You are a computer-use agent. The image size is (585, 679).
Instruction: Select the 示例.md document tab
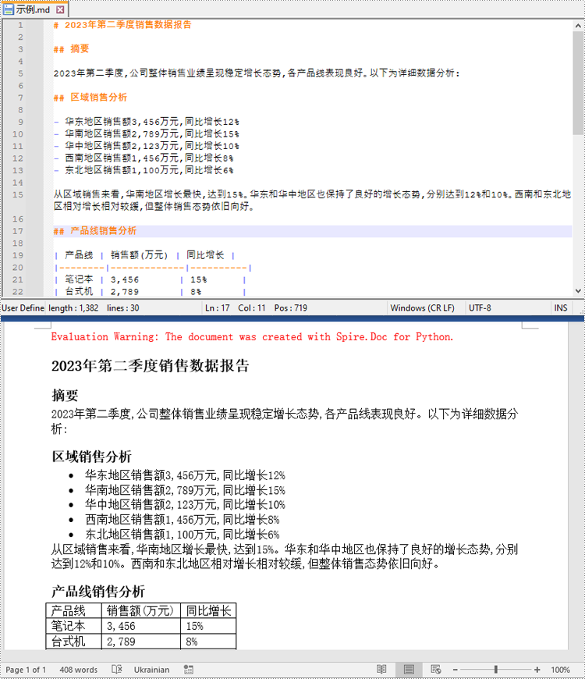tap(34, 9)
